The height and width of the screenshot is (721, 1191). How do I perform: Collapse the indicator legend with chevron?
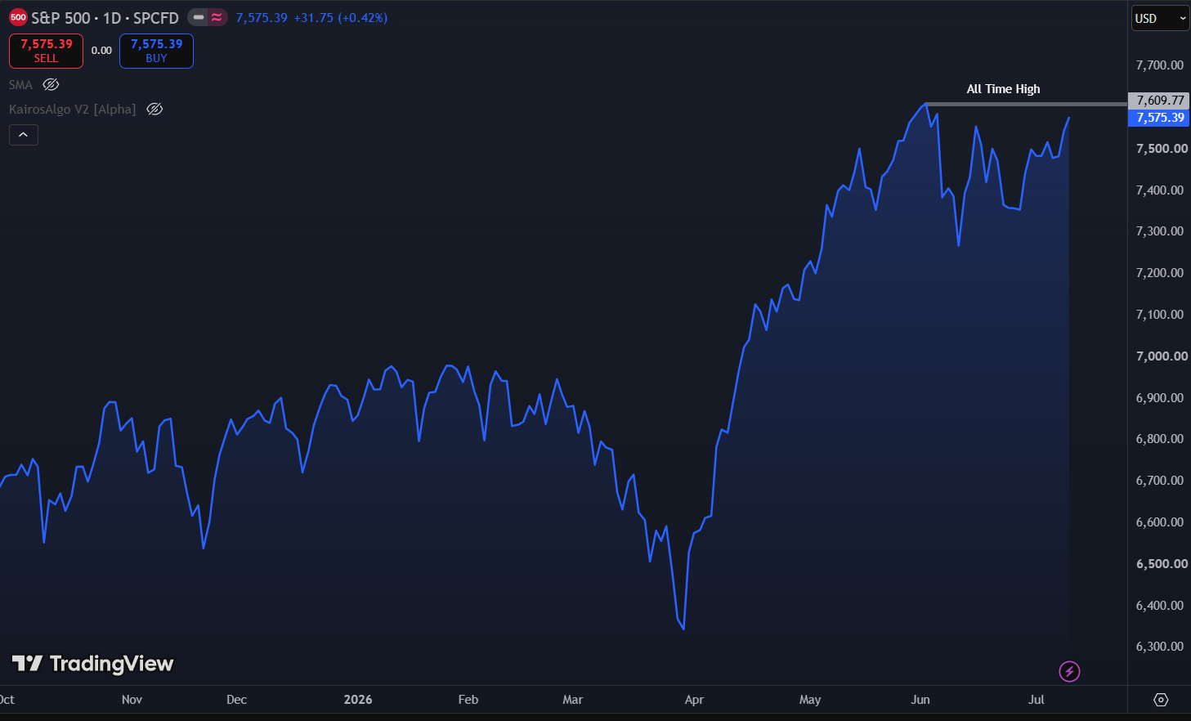24,135
